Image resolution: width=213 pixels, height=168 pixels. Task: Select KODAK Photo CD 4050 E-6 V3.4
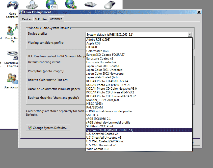coord(139,81)
